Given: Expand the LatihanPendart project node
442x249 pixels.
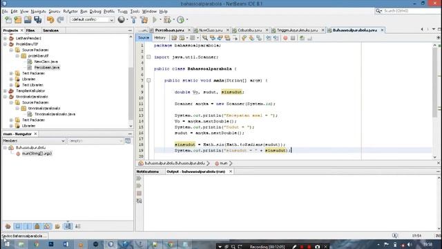Looking at the screenshot, I should pyautogui.click(x=5, y=38).
